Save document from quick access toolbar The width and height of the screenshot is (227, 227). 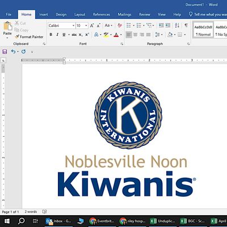pyautogui.click(x=5, y=52)
